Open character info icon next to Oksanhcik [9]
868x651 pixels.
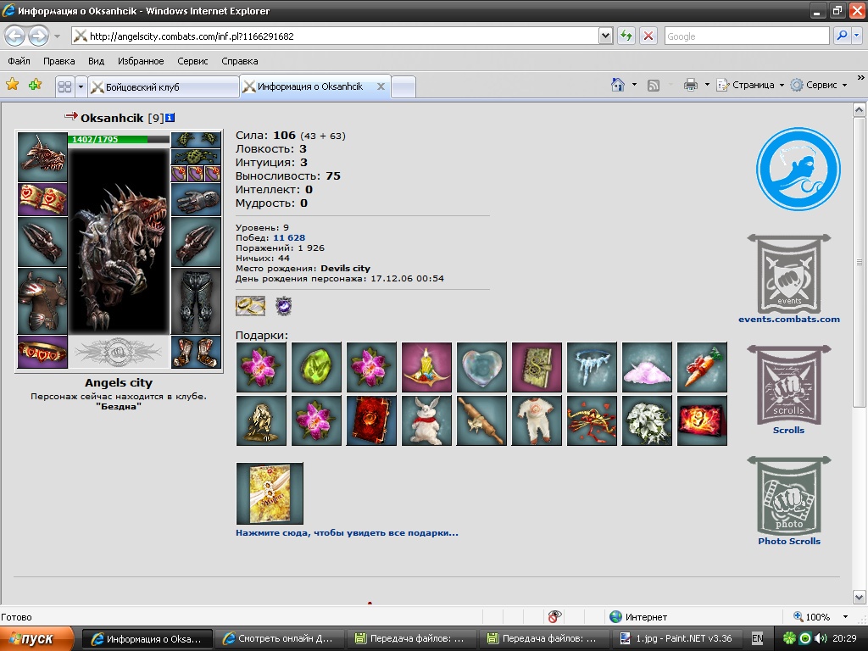pyautogui.click(x=170, y=117)
